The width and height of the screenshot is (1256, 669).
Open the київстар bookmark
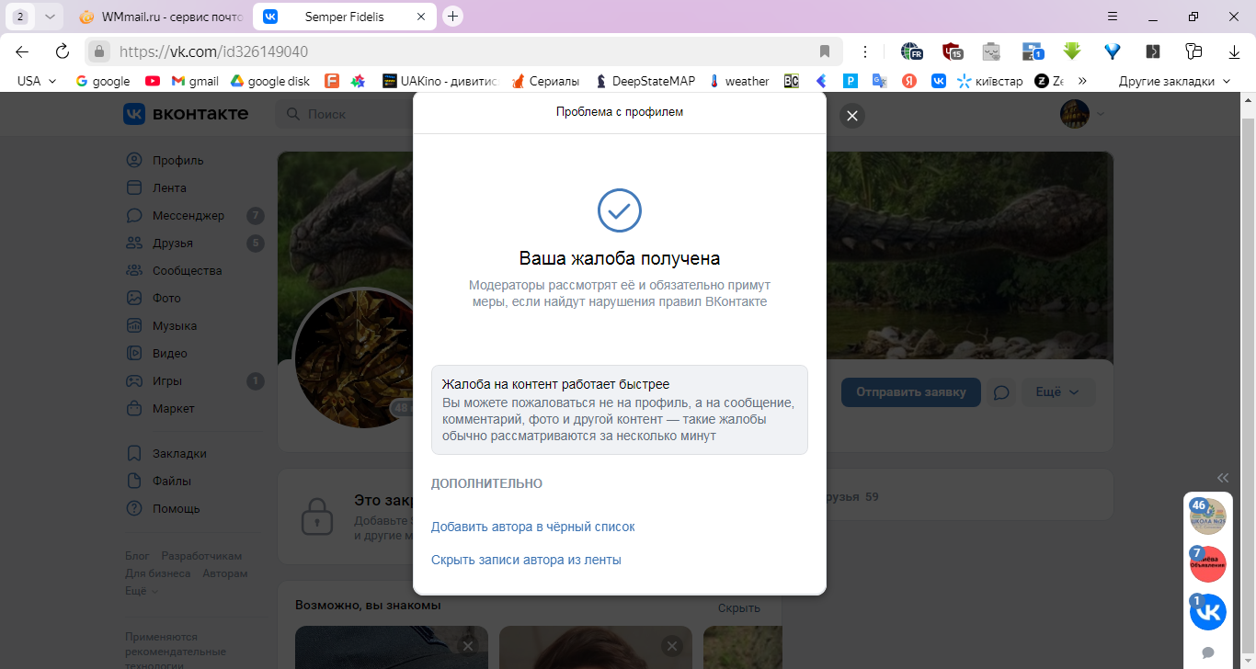(989, 81)
